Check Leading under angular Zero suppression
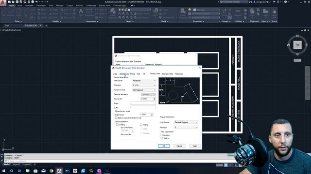Image resolution: width=311 pixels, height=174 pixels. 162,135
